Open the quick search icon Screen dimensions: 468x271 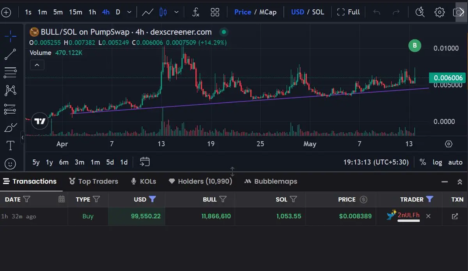click(420, 12)
